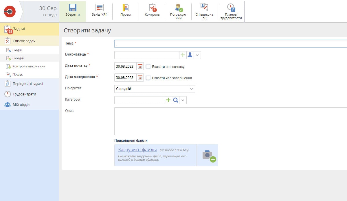Click the search magnifier icon in Категорія
The width and height of the screenshot is (347, 201).
(x=176, y=100)
